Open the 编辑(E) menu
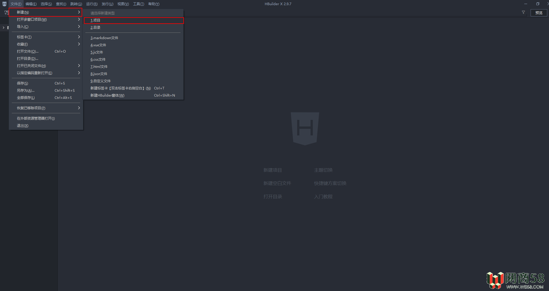549x291 pixels. tap(31, 4)
